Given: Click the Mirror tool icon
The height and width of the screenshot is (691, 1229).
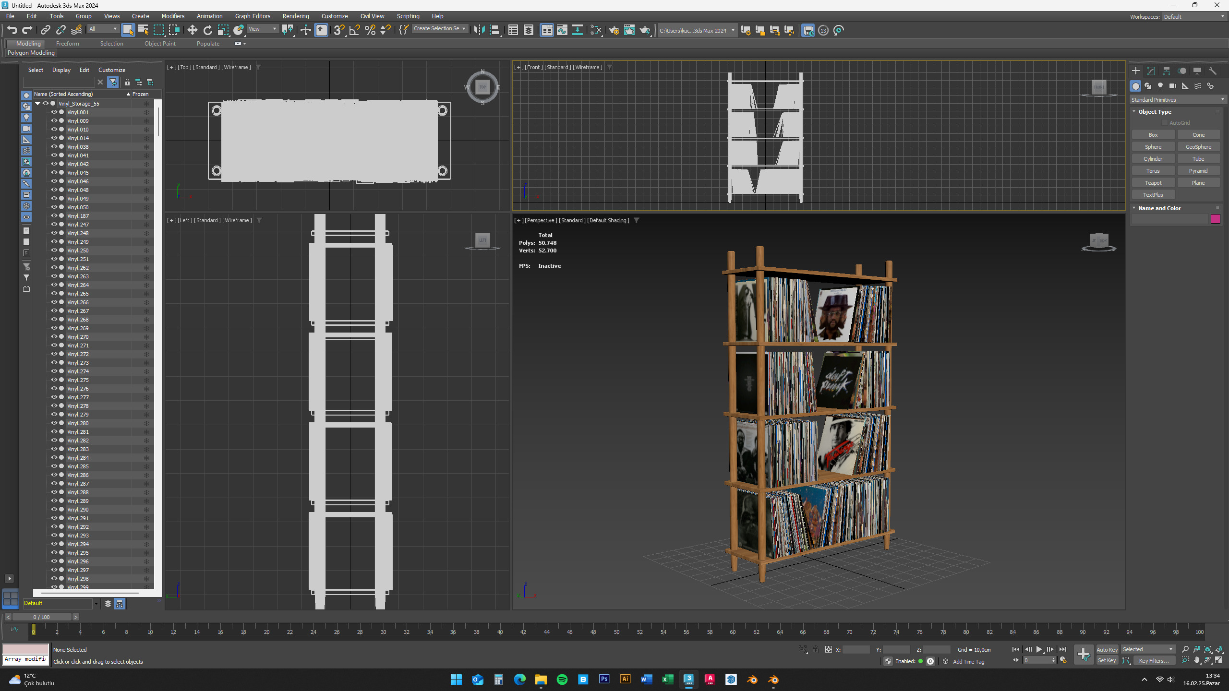Looking at the screenshot, I should tap(479, 30).
